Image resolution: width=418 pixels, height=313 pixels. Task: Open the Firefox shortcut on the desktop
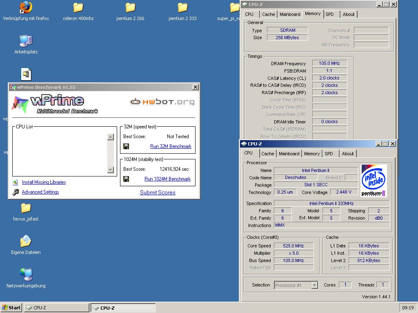[26, 7]
